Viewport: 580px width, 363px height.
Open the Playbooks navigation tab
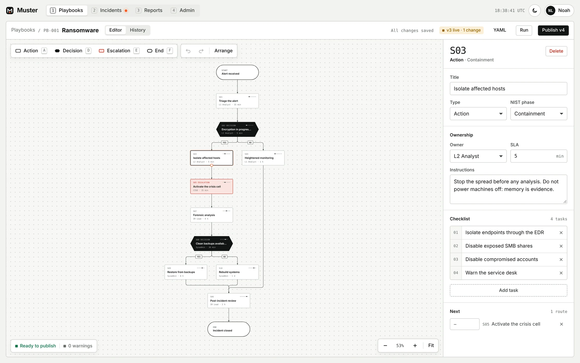[x=67, y=11]
